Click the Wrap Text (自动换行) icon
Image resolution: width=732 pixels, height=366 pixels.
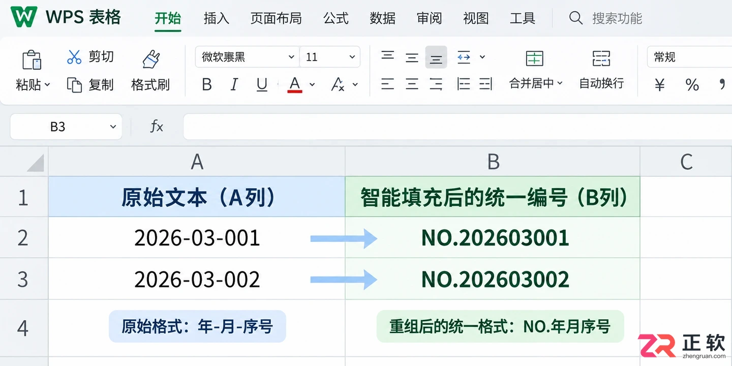tap(601, 58)
